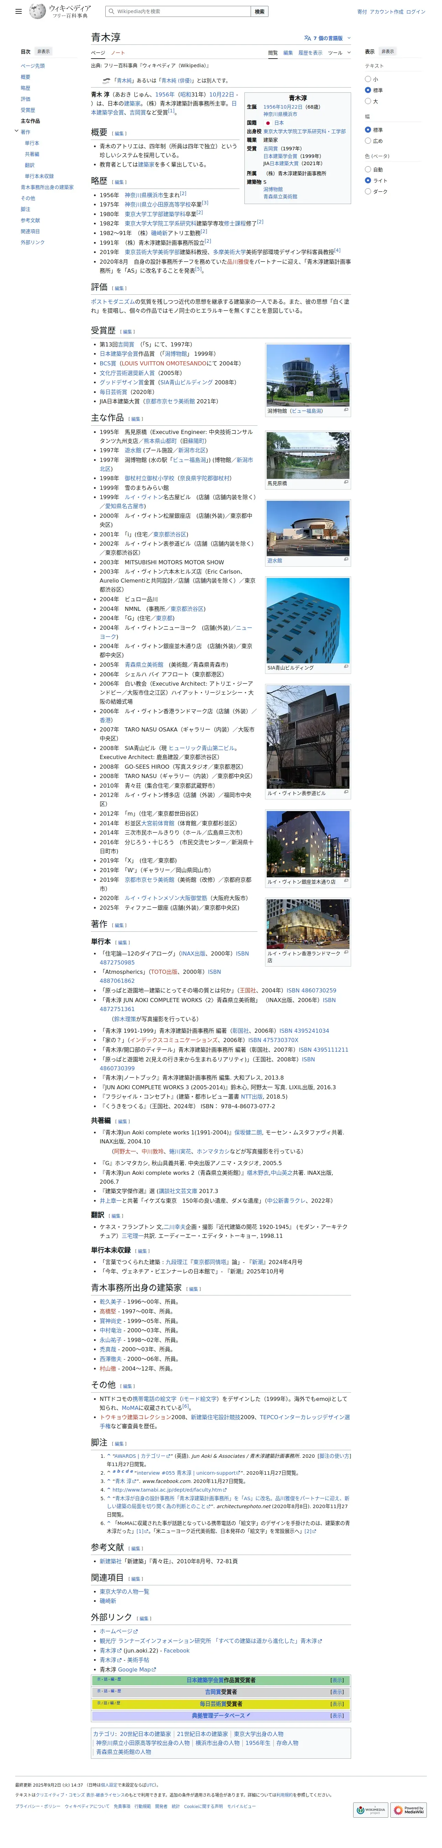Select the 閲覧 view tab
Image resolution: width=442 pixels, height=1848 pixels.
tap(272, 52)
